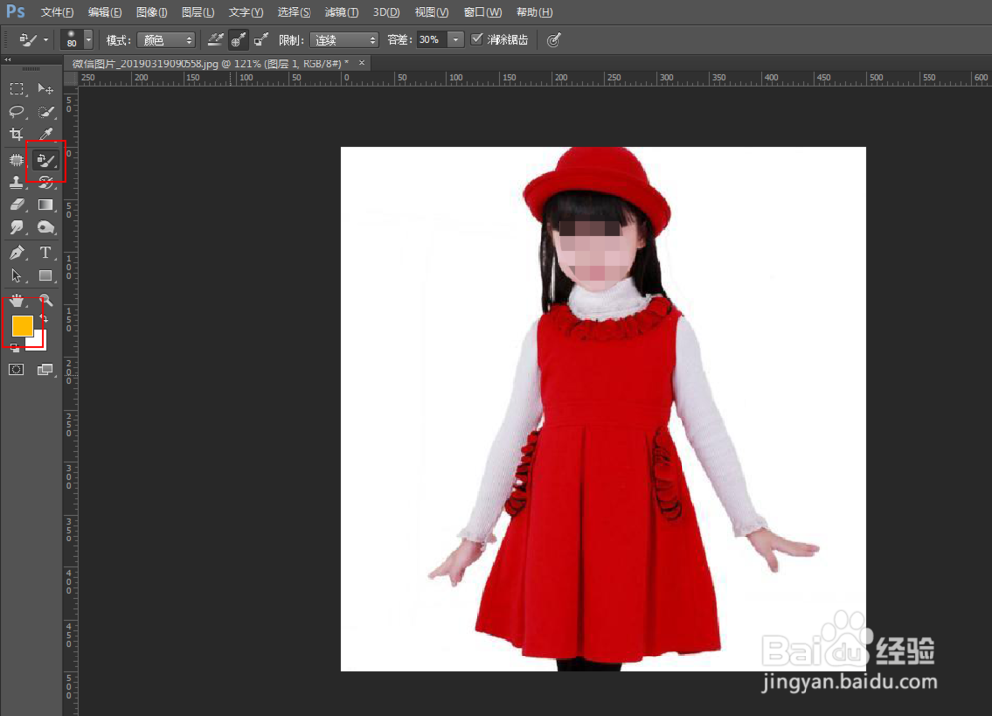Open the 3D(D) menu
This screenshot has height=716, width=992.
(x=386, y=12)
